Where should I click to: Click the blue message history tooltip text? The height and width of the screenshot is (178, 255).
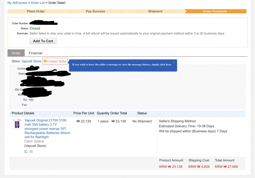(x=122, y=64)
